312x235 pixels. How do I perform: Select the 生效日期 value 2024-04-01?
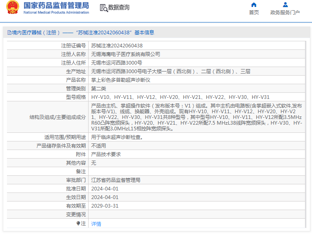(x=105, y=197)
